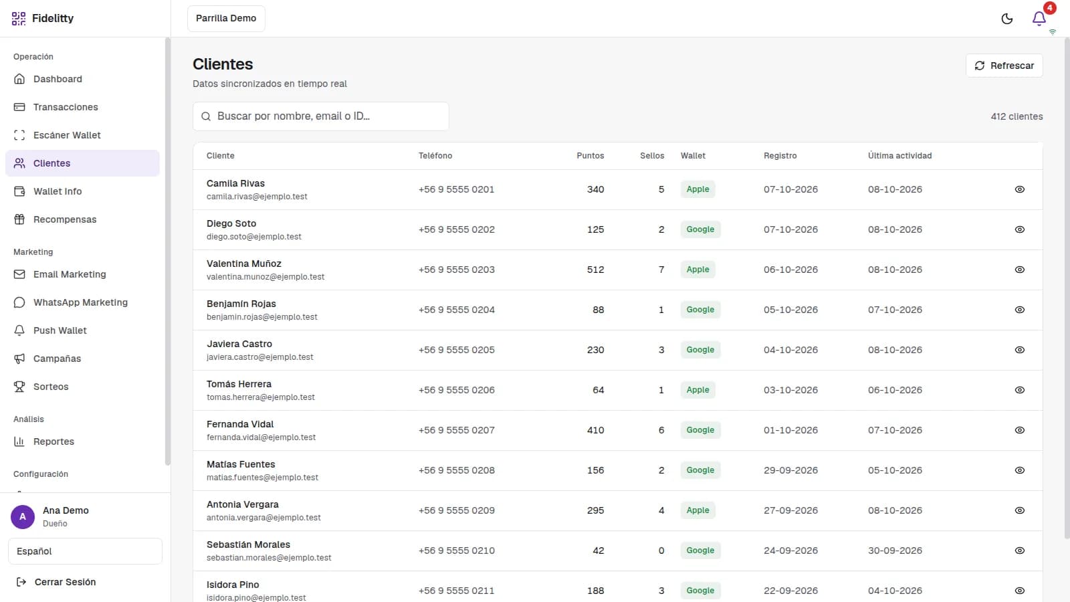Click the search magnifier icon
Image resolution: width=1070 pixels, height=602 pixels.
click(x=206, y=116)
